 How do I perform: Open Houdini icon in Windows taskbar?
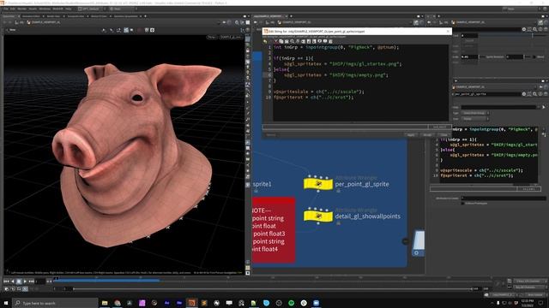point(191,303)
